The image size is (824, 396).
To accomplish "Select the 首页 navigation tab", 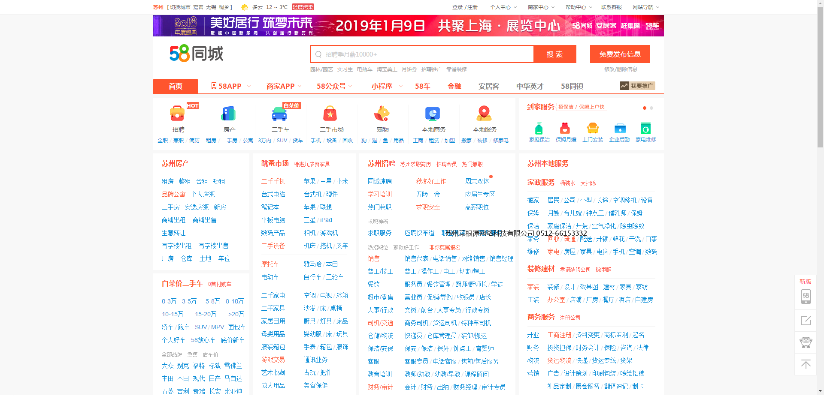I will [176, 86].
